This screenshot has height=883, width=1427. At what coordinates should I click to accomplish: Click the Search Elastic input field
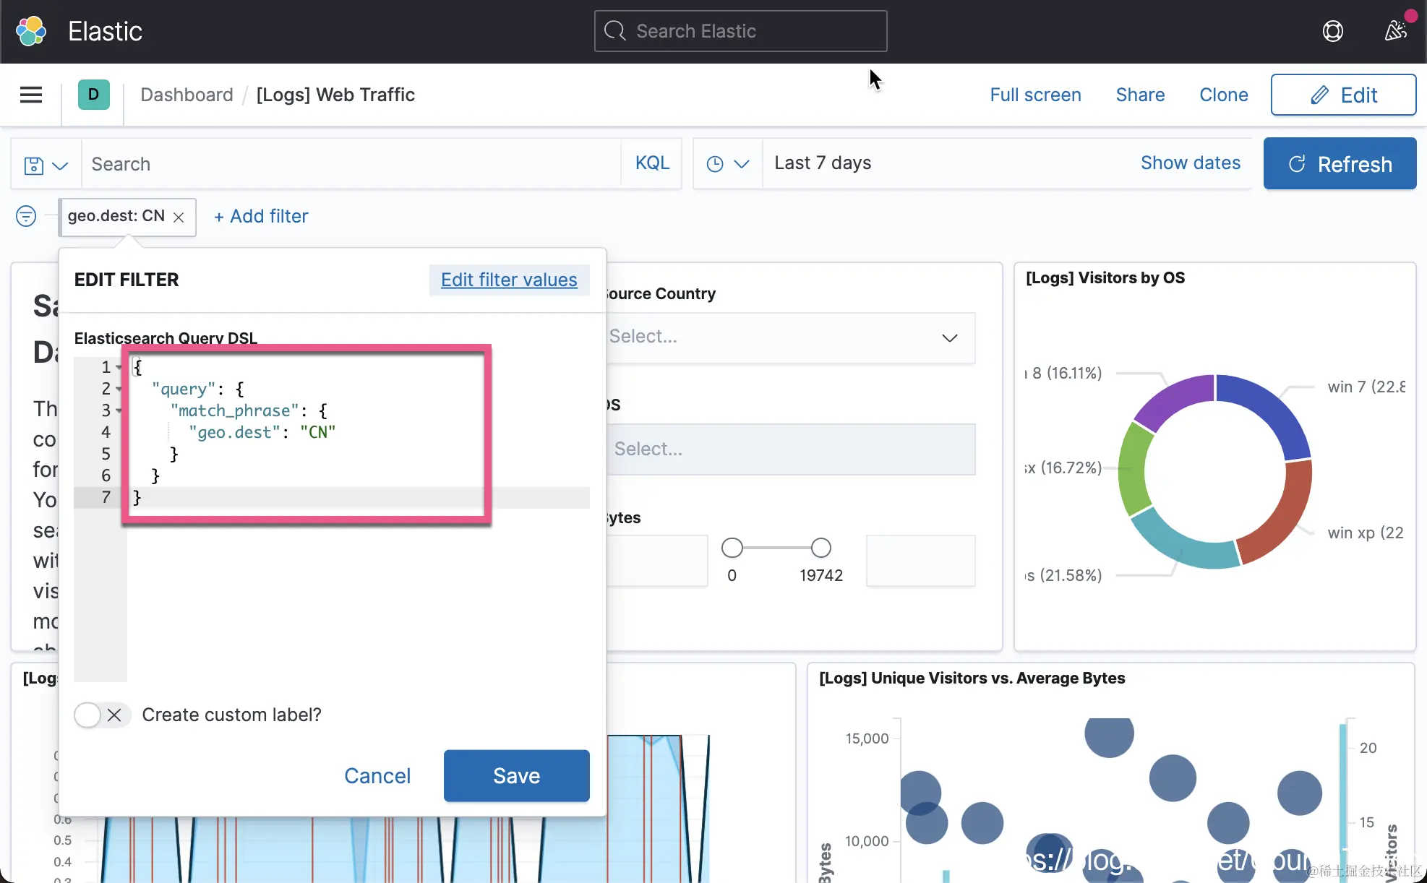click(740, 31)
